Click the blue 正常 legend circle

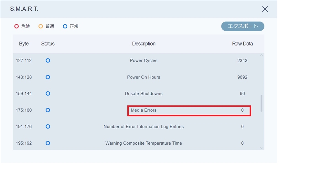65,26
